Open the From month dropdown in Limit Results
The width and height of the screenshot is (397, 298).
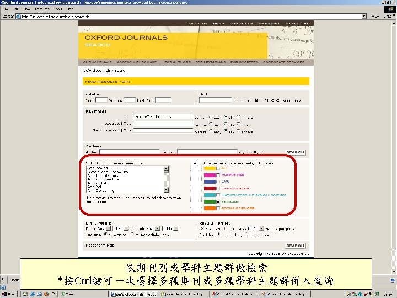103,228
